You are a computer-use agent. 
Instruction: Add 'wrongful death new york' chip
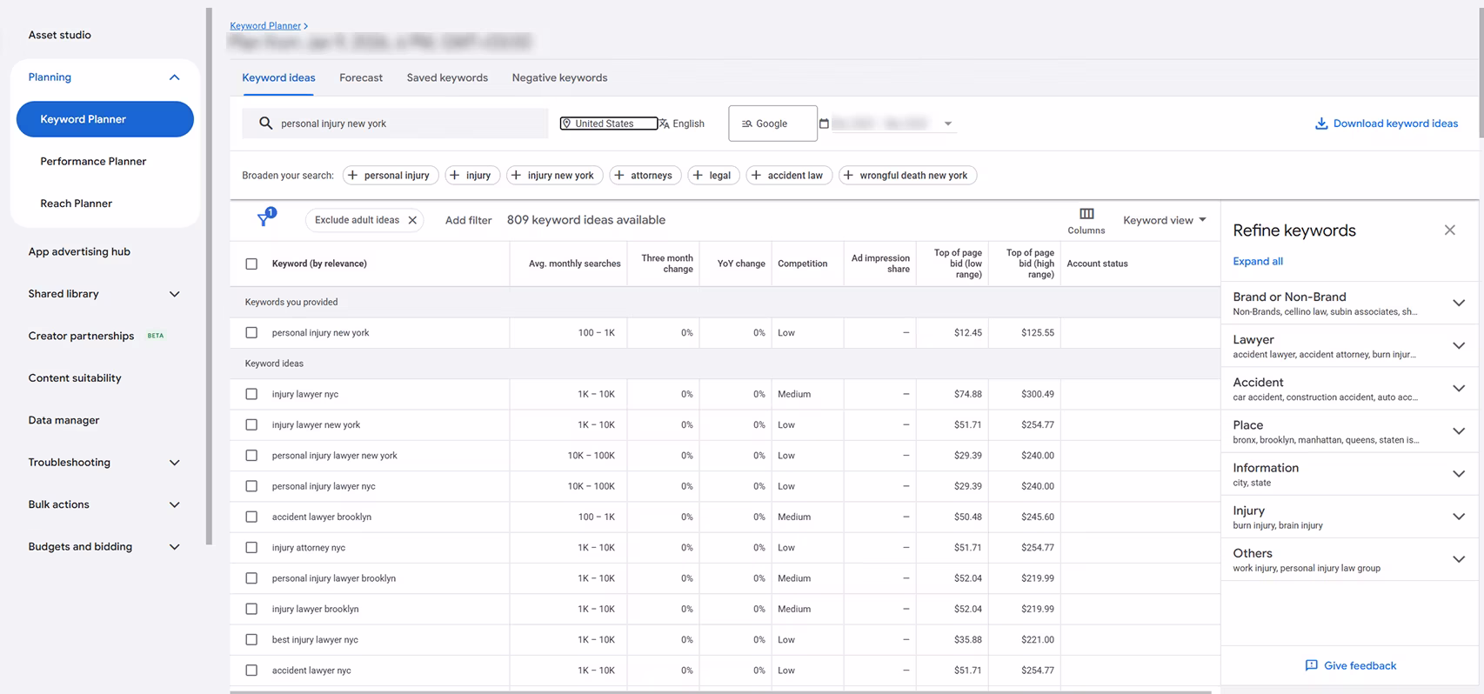[x=907, y=176]
